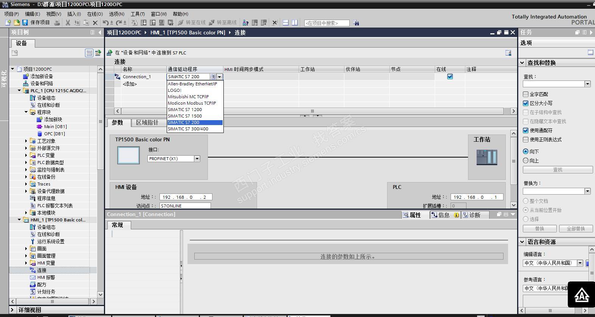Viewport: 595px width, 317px height.
Task: Click the 转至在线 button
Action: tap(192, 23)
